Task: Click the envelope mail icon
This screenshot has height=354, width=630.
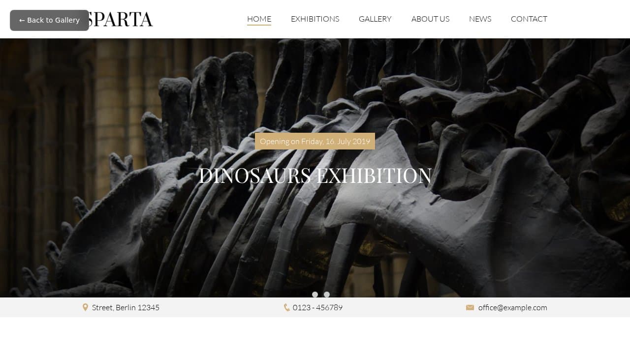Action: tap(470, 307)
